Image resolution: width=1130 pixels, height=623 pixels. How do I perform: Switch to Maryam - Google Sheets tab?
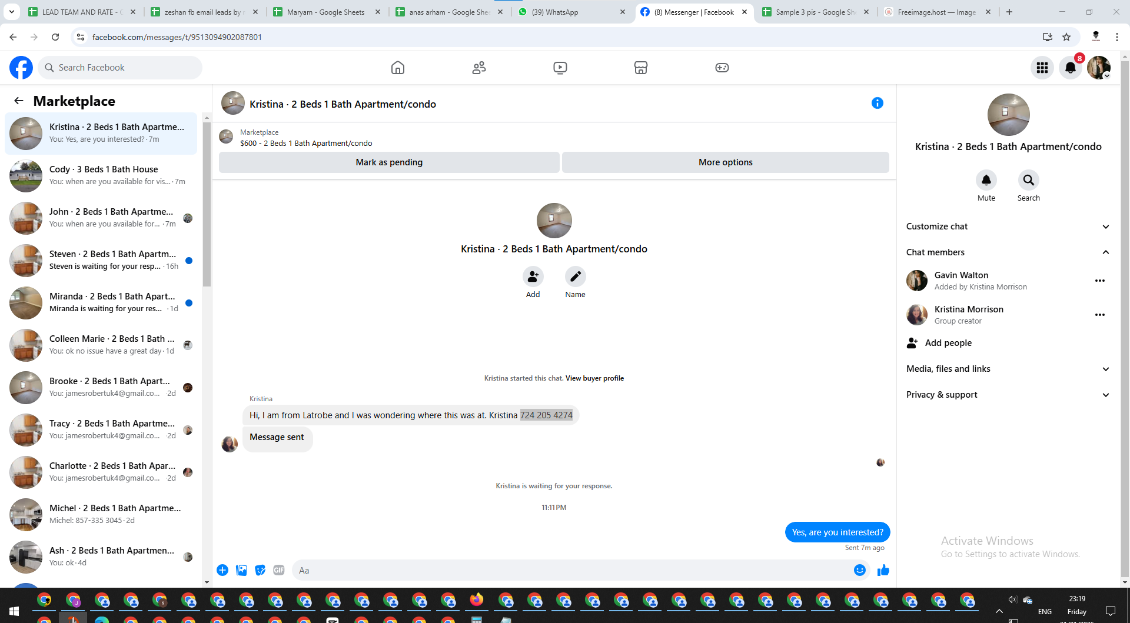tap(327, 12)
